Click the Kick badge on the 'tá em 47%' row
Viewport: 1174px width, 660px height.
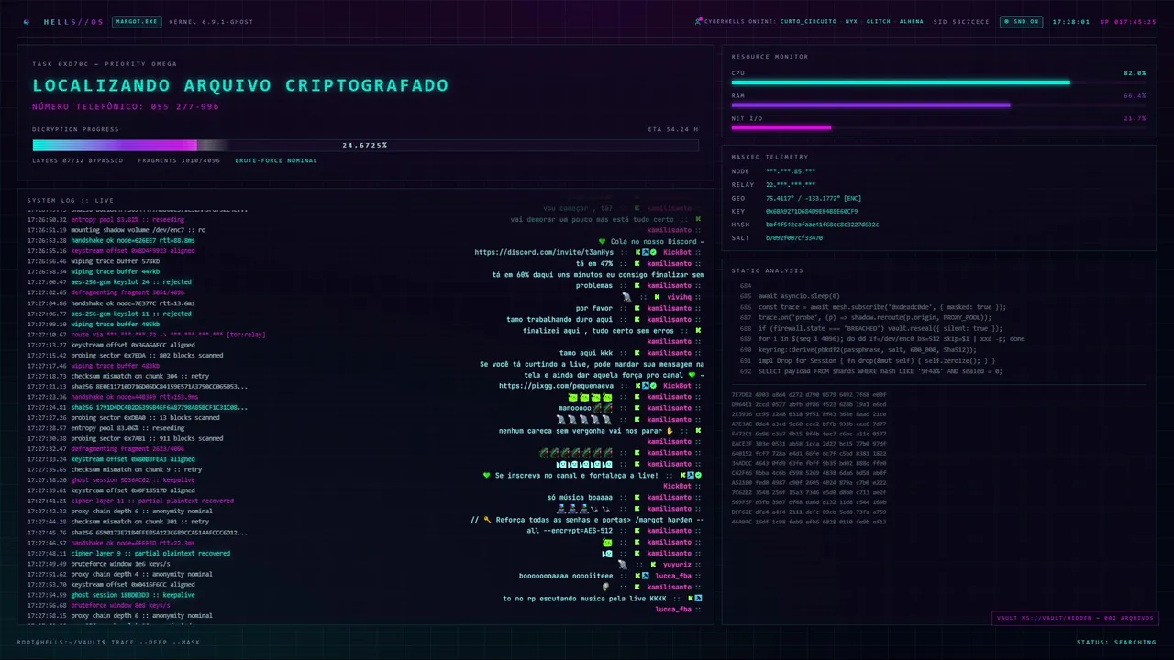(637, 263)
